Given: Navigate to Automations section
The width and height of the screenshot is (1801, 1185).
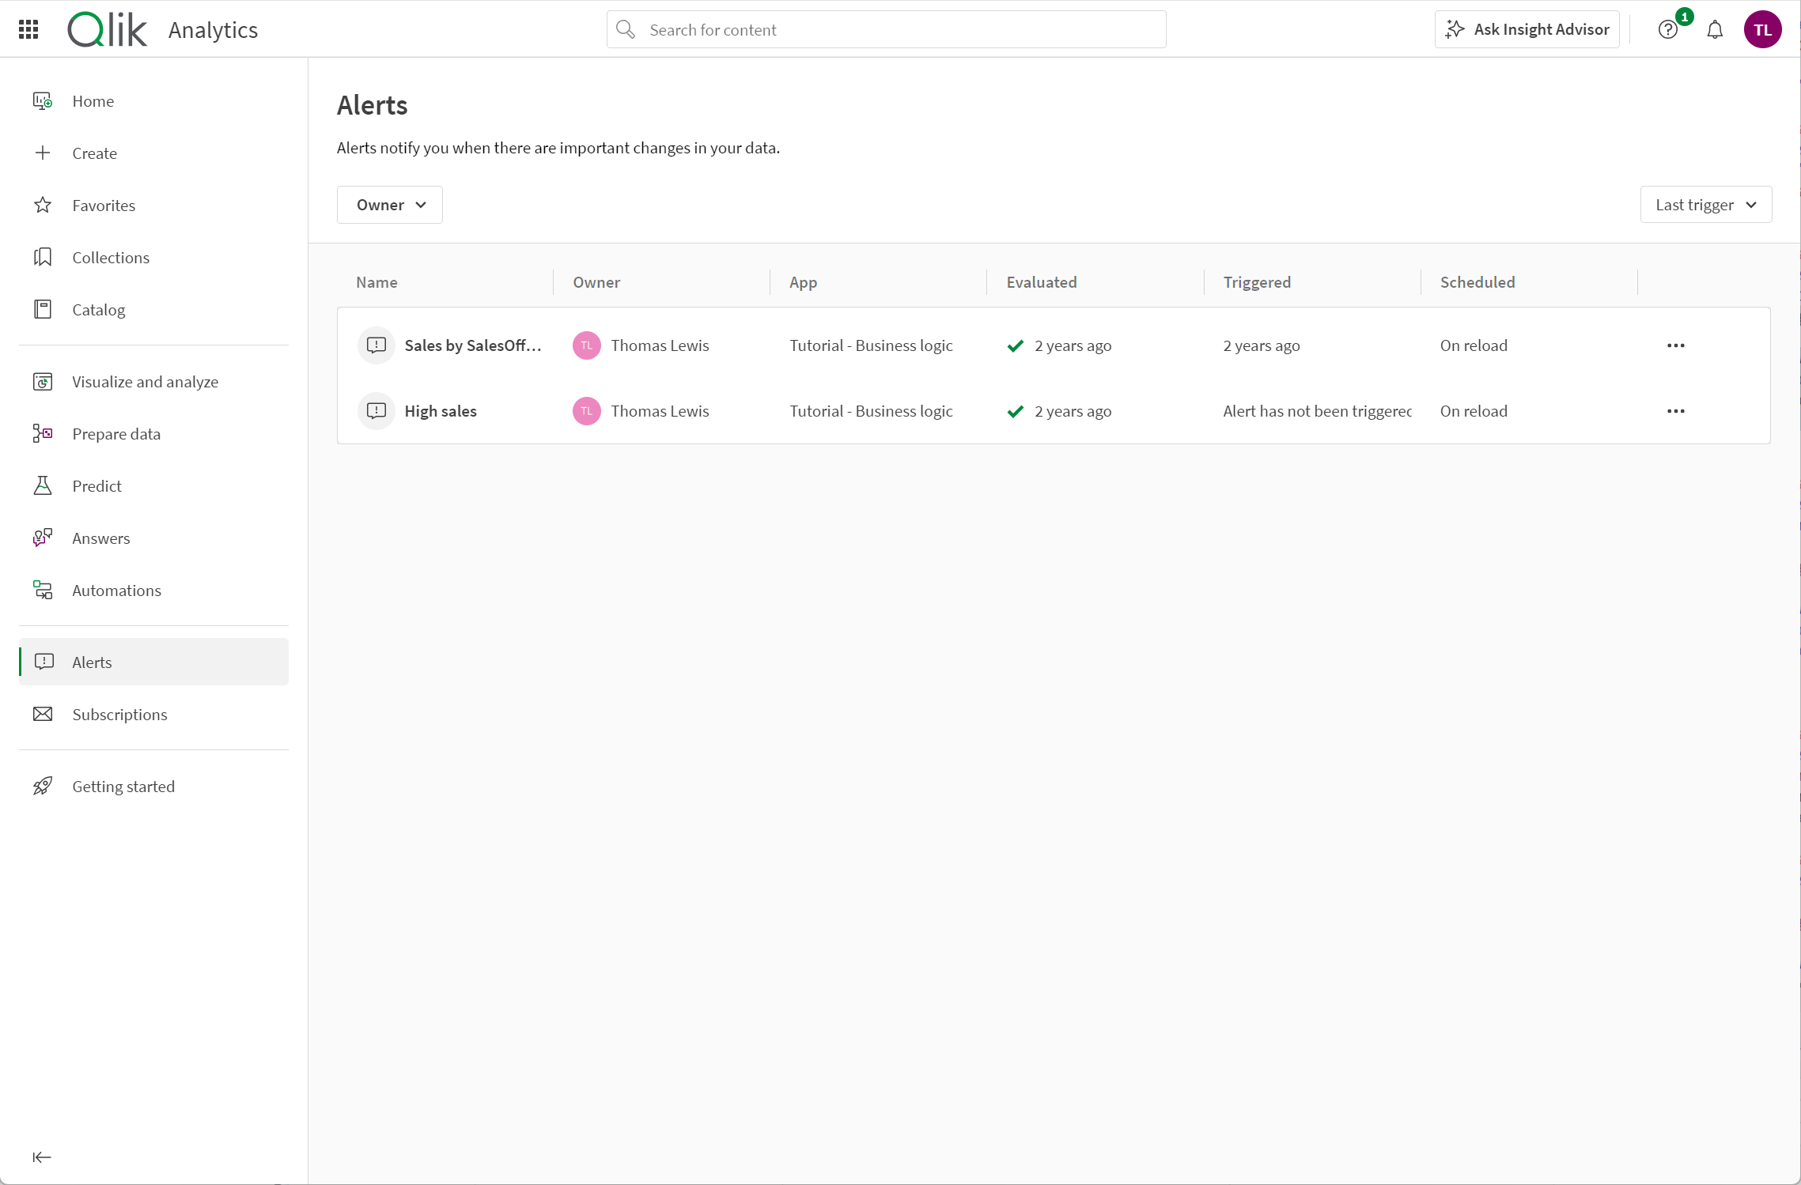Looking at the screenshot, I should click(x=116, y=590).
